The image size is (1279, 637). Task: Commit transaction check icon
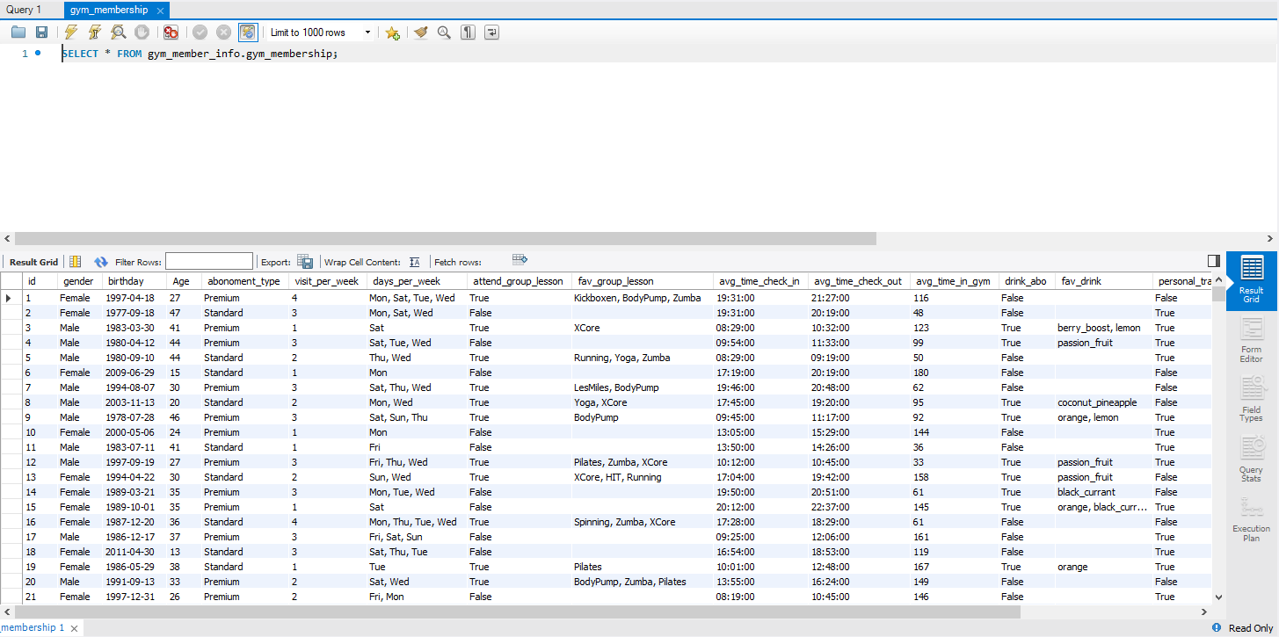pyautogui.click(x=200, y=33)
